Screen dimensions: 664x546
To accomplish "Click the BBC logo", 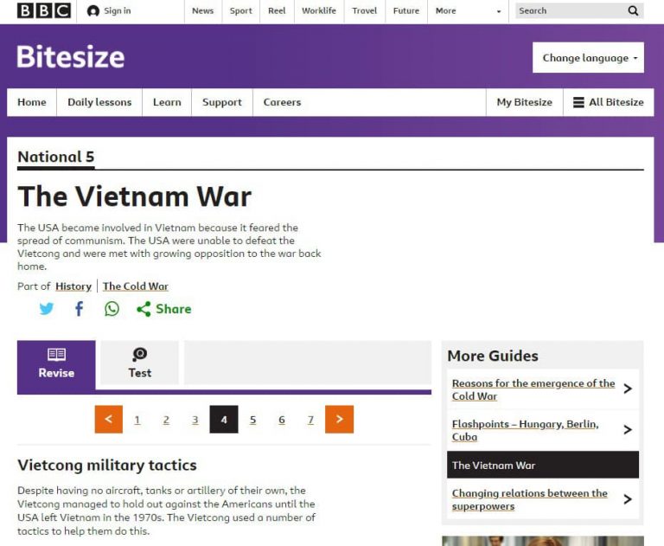I will (x=43, y=11).
